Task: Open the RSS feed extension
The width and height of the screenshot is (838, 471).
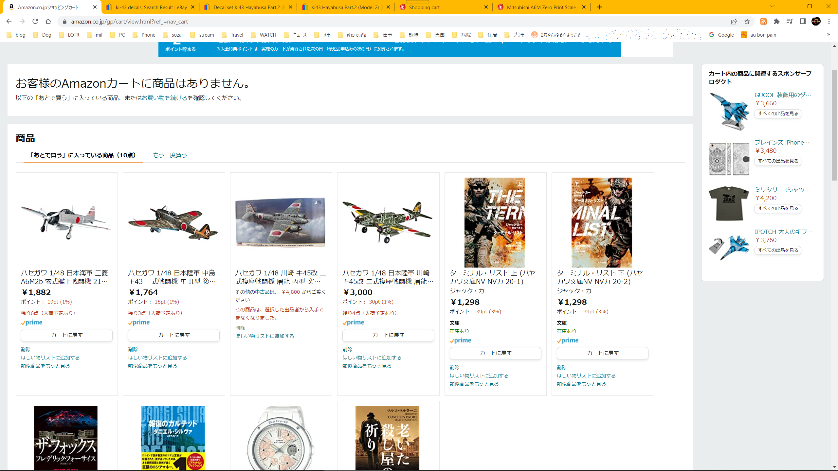Action: (x=763, y=21)
